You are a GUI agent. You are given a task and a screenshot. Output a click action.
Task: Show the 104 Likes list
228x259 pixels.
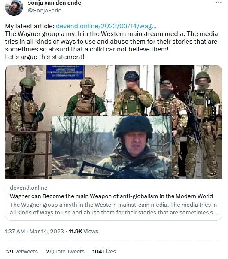tap(104, 251)
